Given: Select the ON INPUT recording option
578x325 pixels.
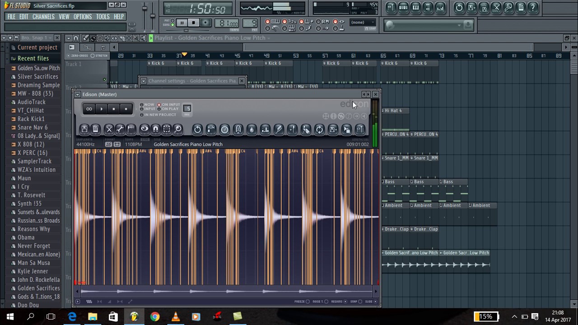Looking at the screenshot, I should (168, 105).
